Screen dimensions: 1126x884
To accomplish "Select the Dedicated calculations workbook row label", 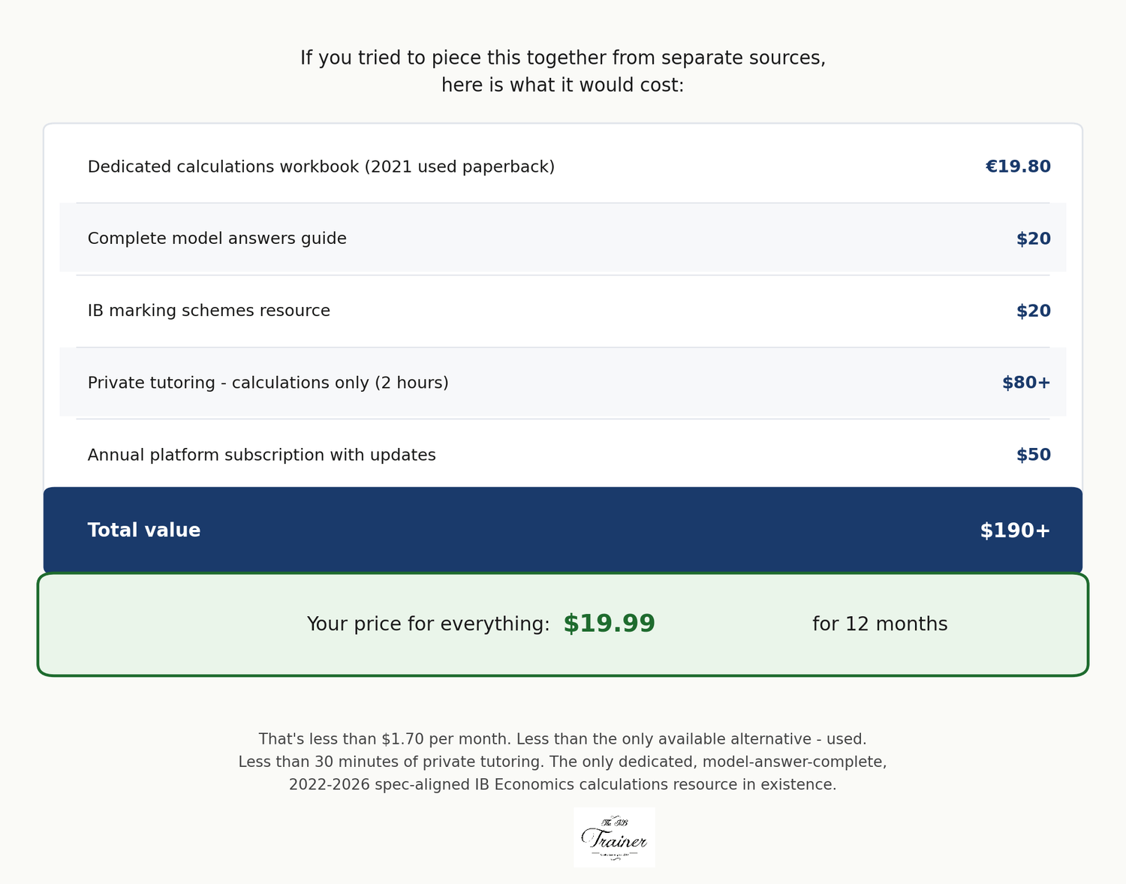I will tap(321, 167).
